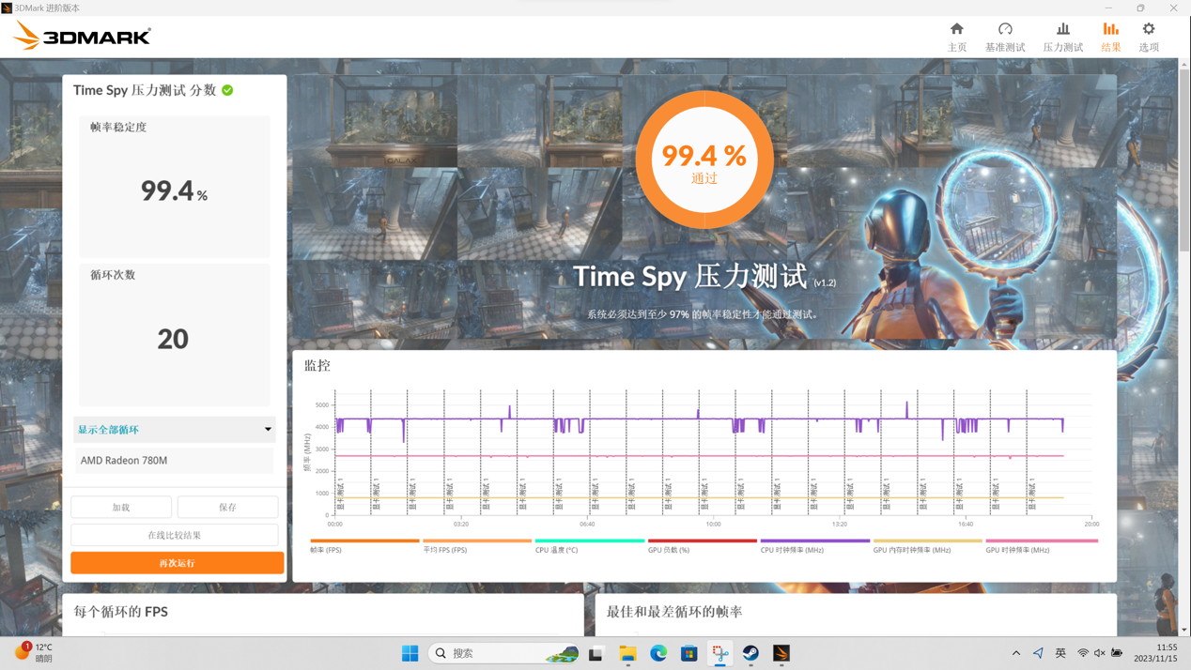Click the 3DMark title bar app icon
This screenshot has height=670, width=1191.
click(x=8, y=8)
